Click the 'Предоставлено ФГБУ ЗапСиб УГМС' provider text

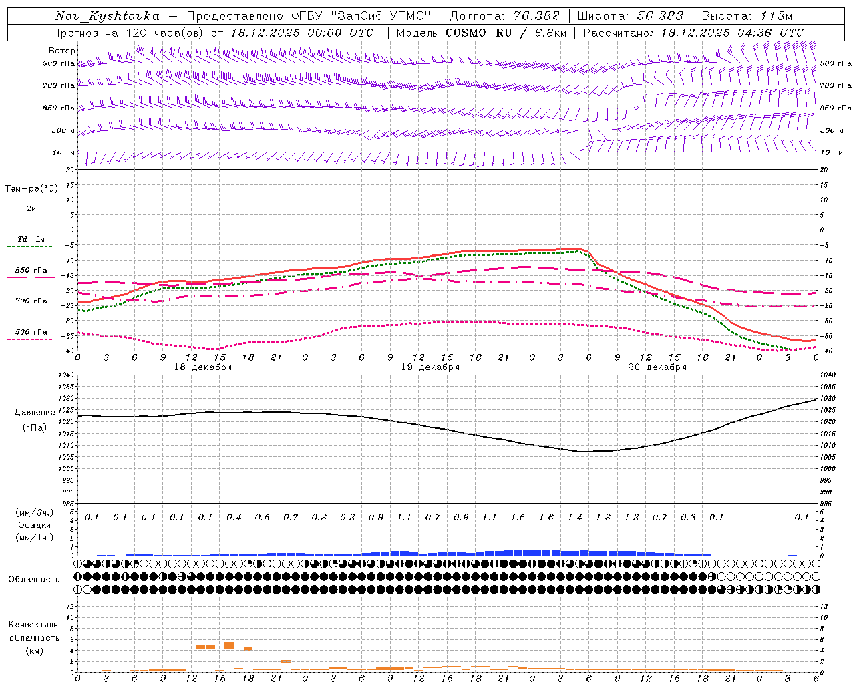coord(309,16)
